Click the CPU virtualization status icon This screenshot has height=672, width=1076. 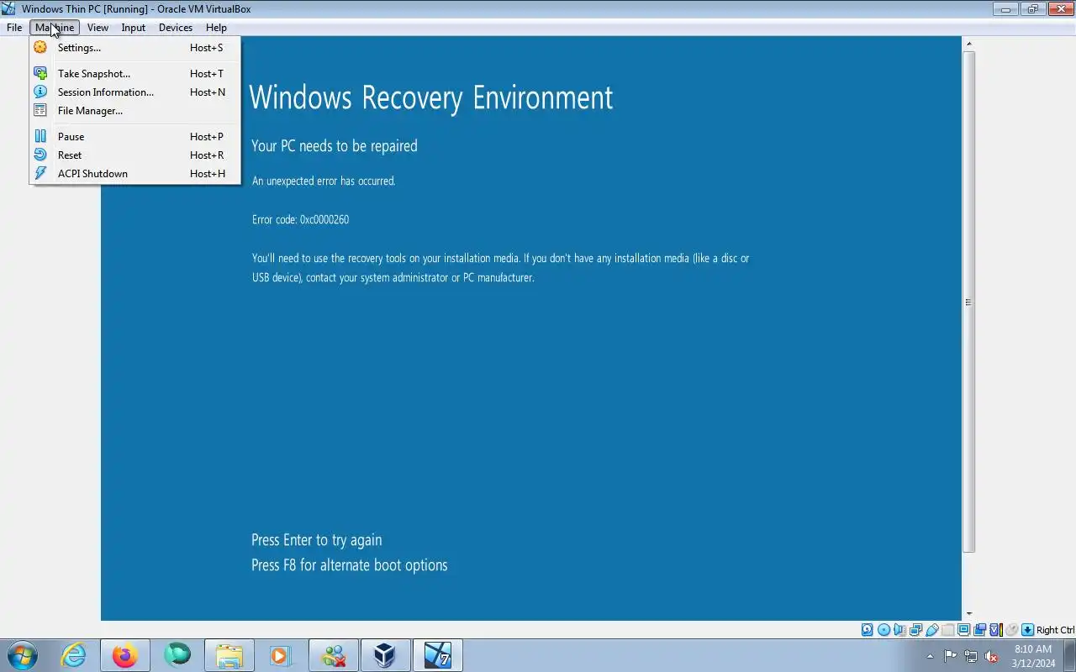[995, 630]
